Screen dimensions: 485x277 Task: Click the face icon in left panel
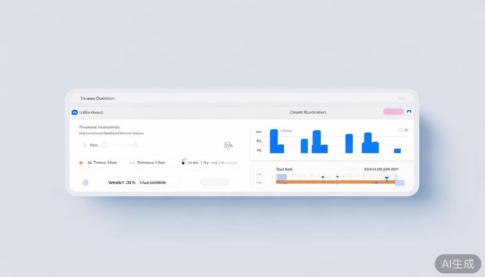tap(228, 145)
